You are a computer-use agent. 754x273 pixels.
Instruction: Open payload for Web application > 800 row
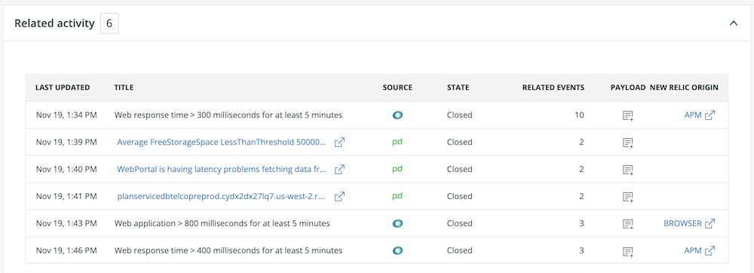coord(628,223)
